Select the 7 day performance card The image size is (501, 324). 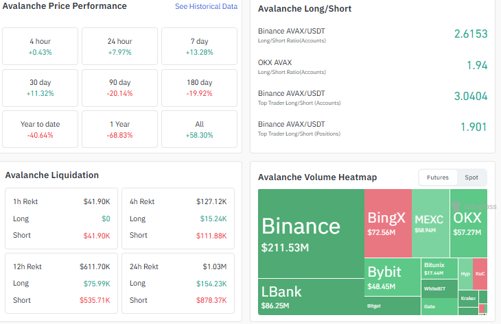point(200,47)
